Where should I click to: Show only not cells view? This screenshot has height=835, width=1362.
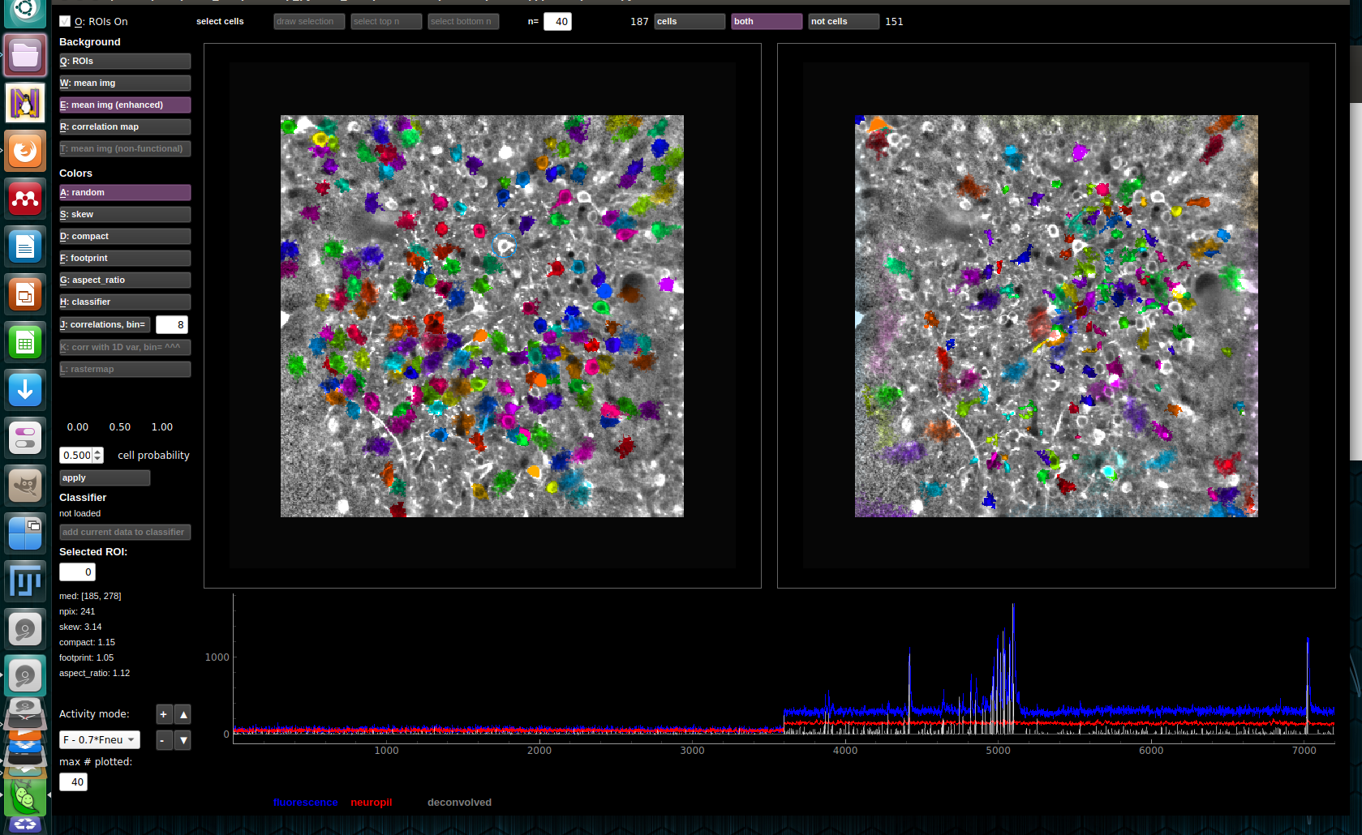point(844,21)
